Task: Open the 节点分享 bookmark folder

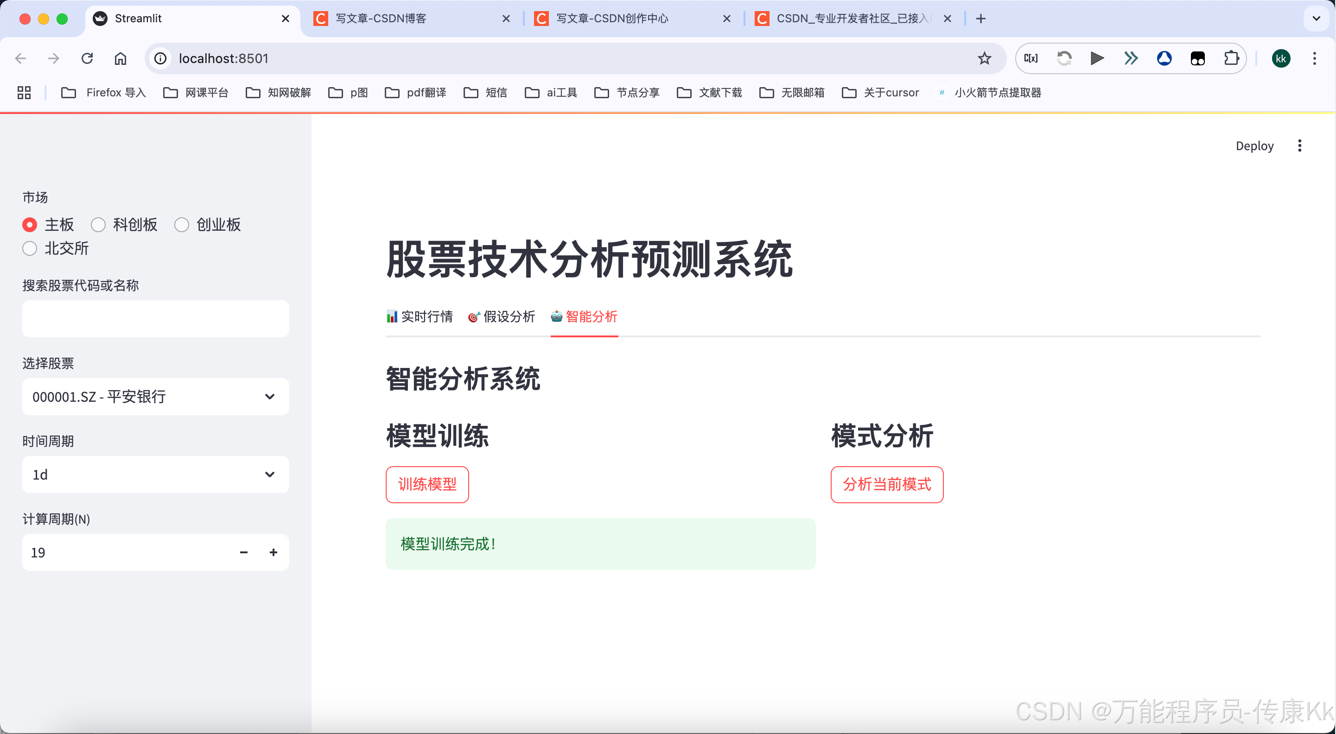Action: (x=626, y=93)
